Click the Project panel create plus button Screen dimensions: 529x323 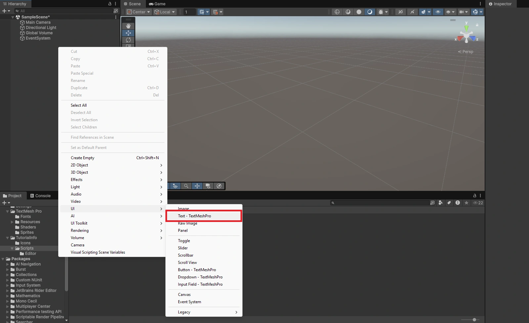[6, 203]
